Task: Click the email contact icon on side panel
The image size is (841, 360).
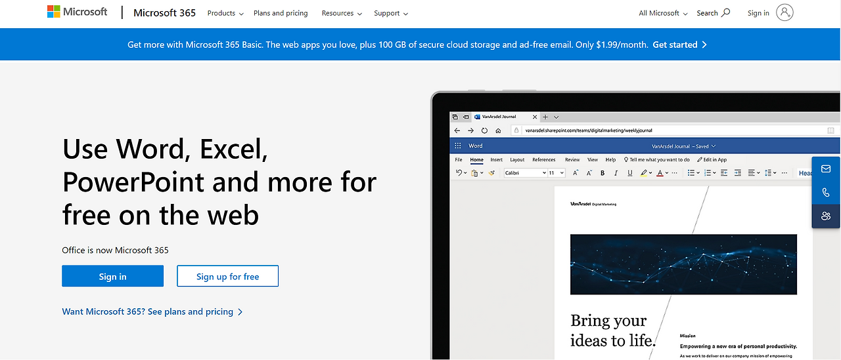Action: click(x=826, y=169)
